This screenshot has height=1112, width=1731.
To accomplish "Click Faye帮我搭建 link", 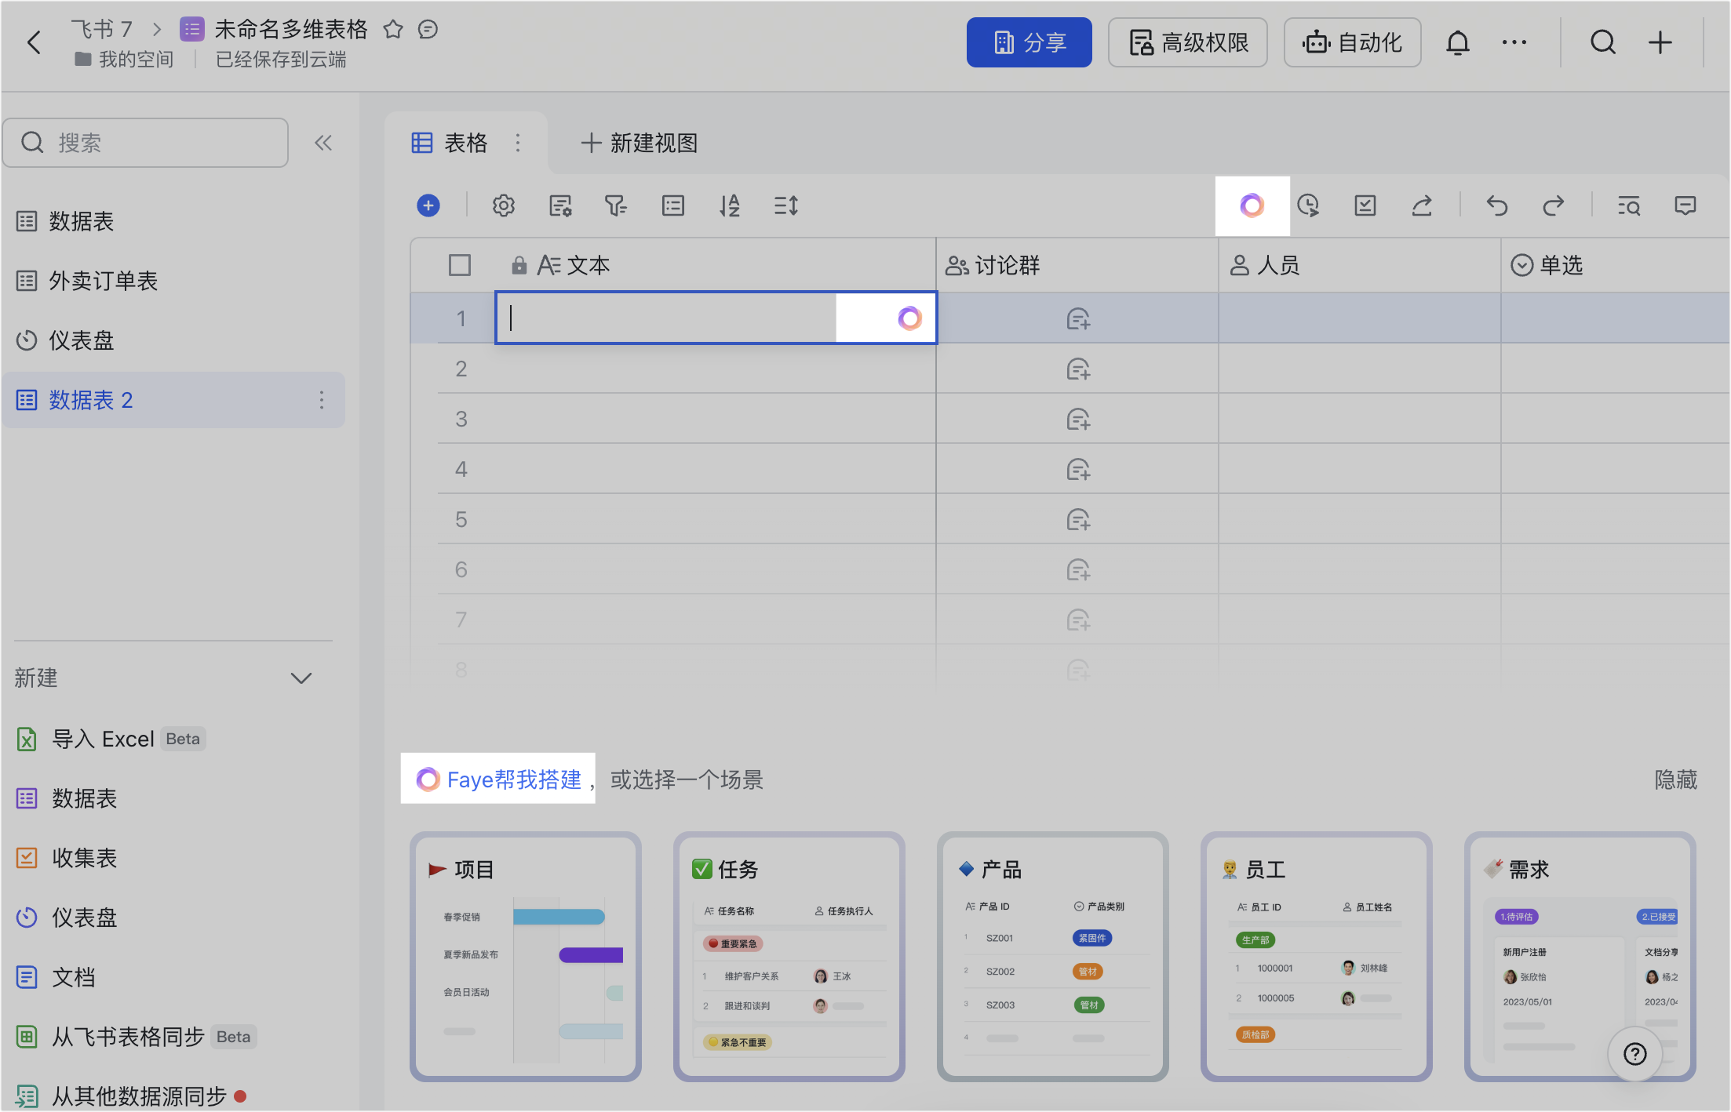I will 498,779.
